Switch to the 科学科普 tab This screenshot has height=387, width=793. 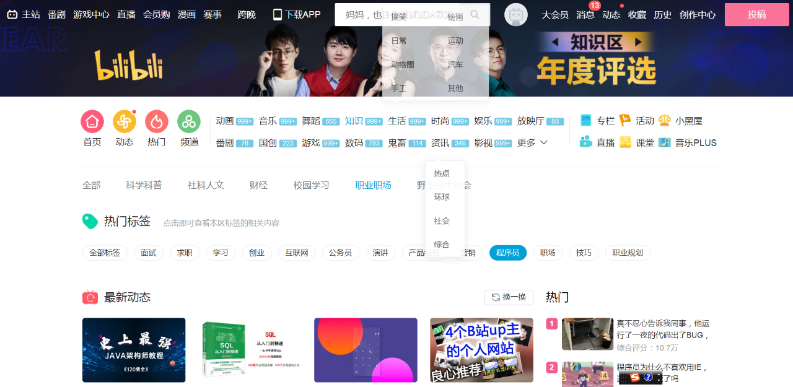[144, 185]
